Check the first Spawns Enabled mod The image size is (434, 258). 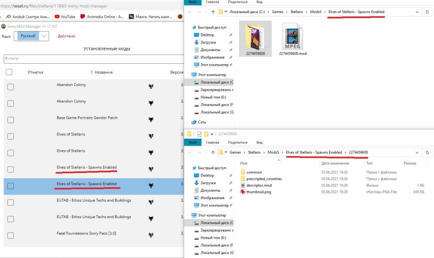10,169
